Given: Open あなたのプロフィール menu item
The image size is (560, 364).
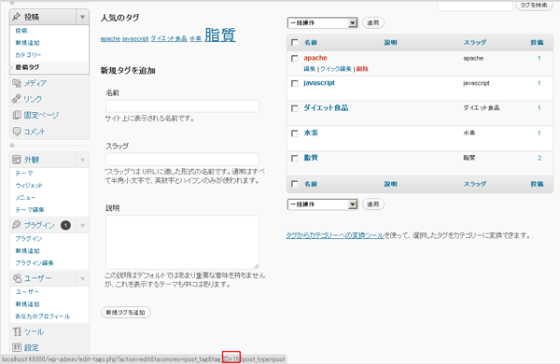Looking at the screenshot, I should pyautogui.click(x=43, y=316).
